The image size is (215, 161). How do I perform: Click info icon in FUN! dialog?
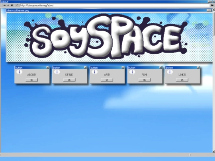pos(132,72)
